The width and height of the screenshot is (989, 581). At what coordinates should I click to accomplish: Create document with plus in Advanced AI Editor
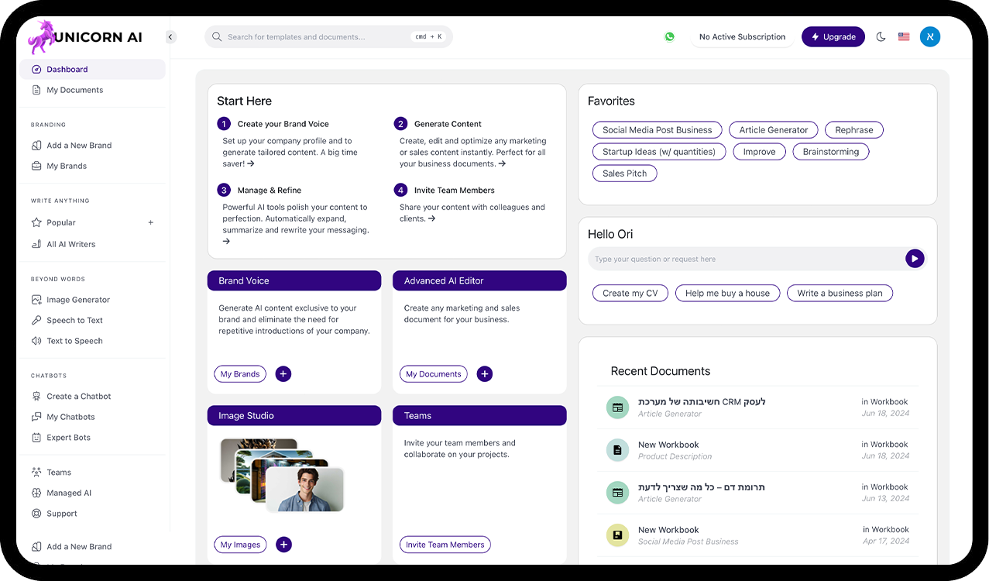tap(485, 374)
